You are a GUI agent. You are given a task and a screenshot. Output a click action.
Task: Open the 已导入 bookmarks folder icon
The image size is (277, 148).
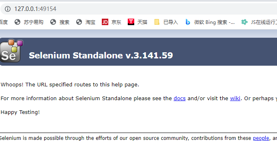coord(157,22)
